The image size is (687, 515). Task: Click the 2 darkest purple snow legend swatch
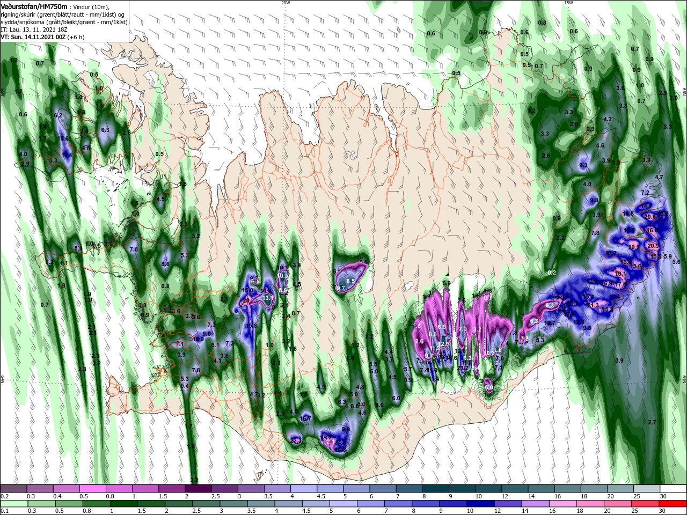point(198,489)
